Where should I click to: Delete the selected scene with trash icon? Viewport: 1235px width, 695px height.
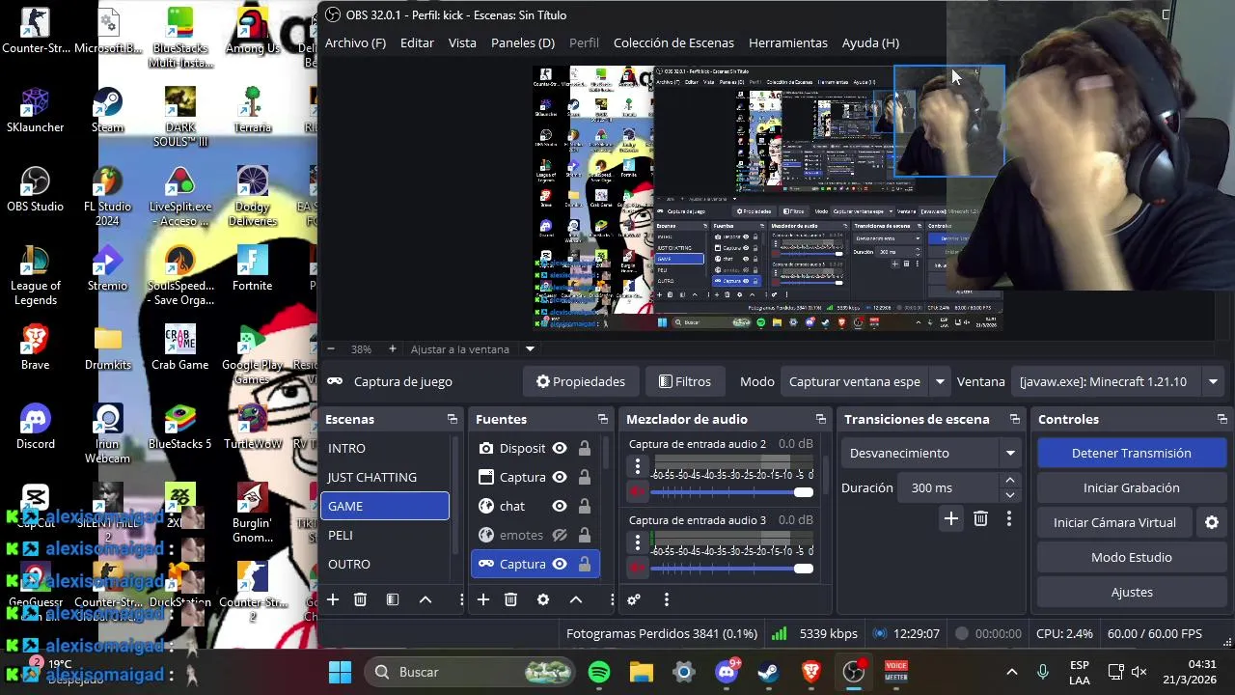click(x=360, y=599)
